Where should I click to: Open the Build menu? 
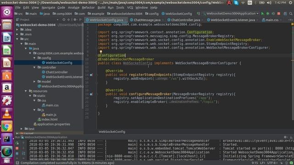point(102,8)
